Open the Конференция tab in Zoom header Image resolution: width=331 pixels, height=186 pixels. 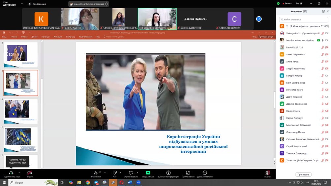(x=39, y=4)
